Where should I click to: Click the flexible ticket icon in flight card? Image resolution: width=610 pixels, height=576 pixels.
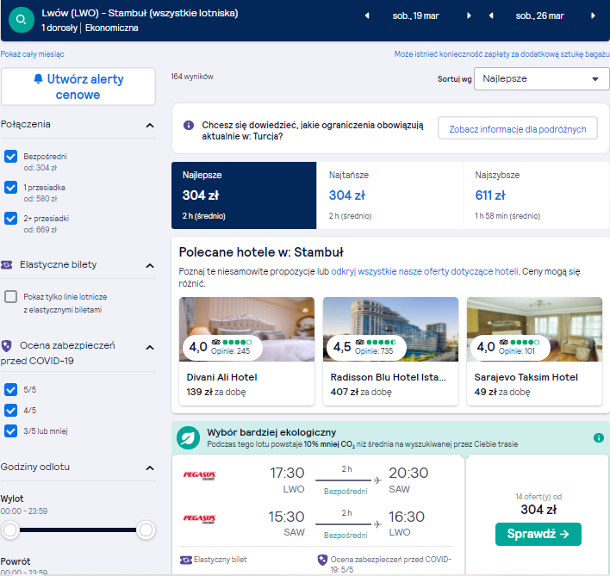(186, 560)
